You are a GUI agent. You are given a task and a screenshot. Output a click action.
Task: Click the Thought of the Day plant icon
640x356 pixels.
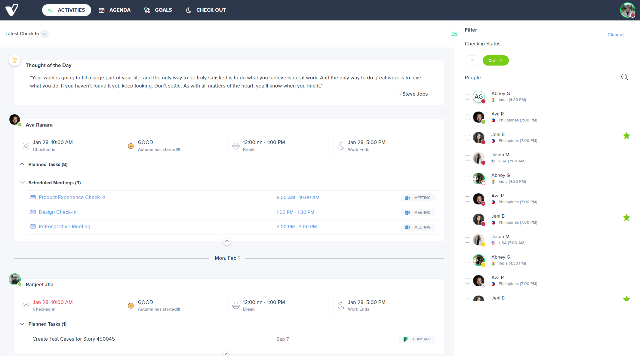[14, 60]
